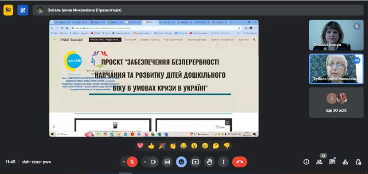The width and height of the screenshot is (368, 174).
Task: Expand video settings chevron beside camera
Action: [145, 162]
